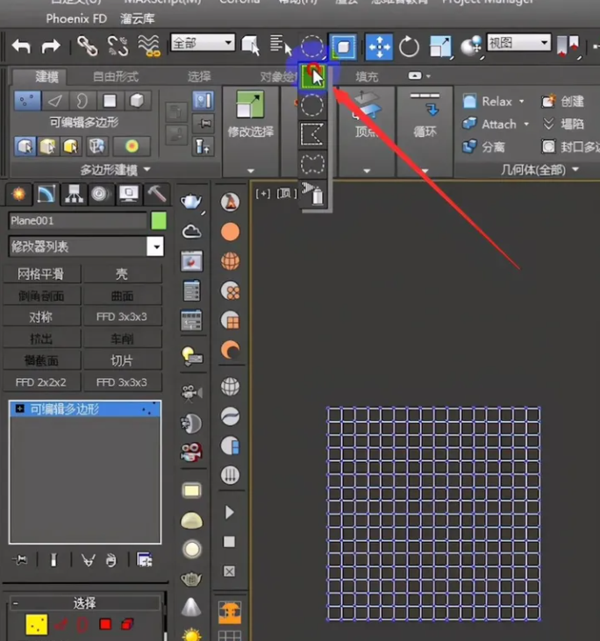Expand the 可编辑多边形 stack entry
The height and width of the screenshot is (641, 600).
click(19, 409)
